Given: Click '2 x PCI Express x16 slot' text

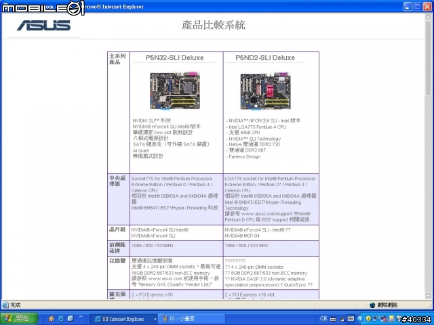Looking at the screenshot, I should point(250,295).
